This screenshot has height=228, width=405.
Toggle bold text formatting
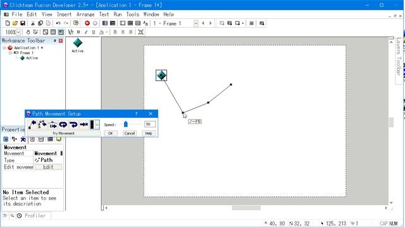[78, 32]
